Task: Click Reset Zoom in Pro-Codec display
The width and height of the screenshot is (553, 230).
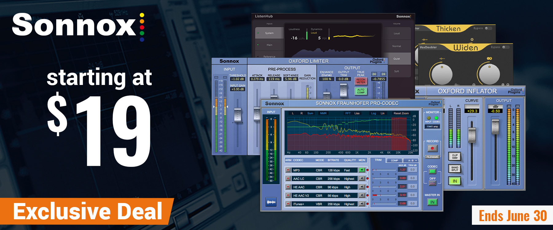Action: click(401, 113)
